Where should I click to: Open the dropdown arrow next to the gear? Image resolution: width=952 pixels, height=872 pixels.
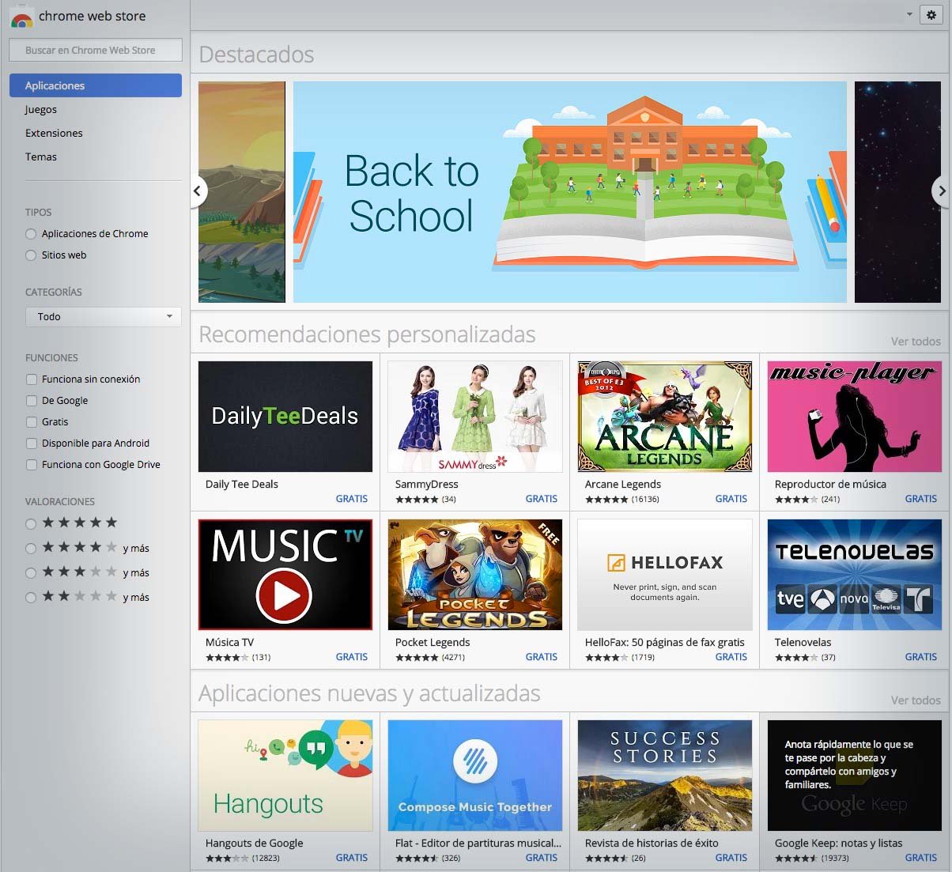tap(911, 13)
